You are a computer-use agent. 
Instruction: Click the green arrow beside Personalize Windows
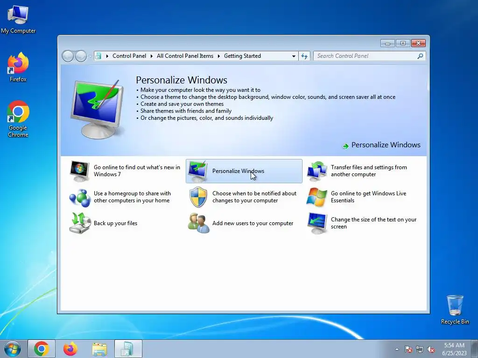pos(346,146)
